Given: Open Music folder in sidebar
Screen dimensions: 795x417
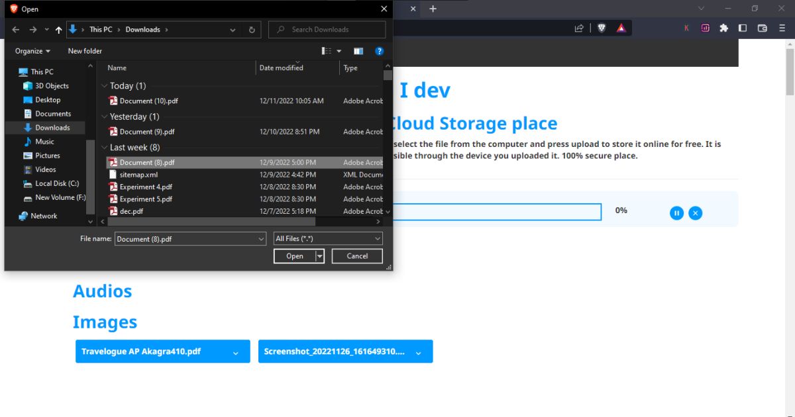Looking at the screenshot, I should pos(44,142).
